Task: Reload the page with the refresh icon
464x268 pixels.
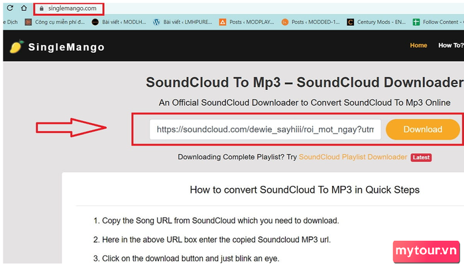Action: 10,8
